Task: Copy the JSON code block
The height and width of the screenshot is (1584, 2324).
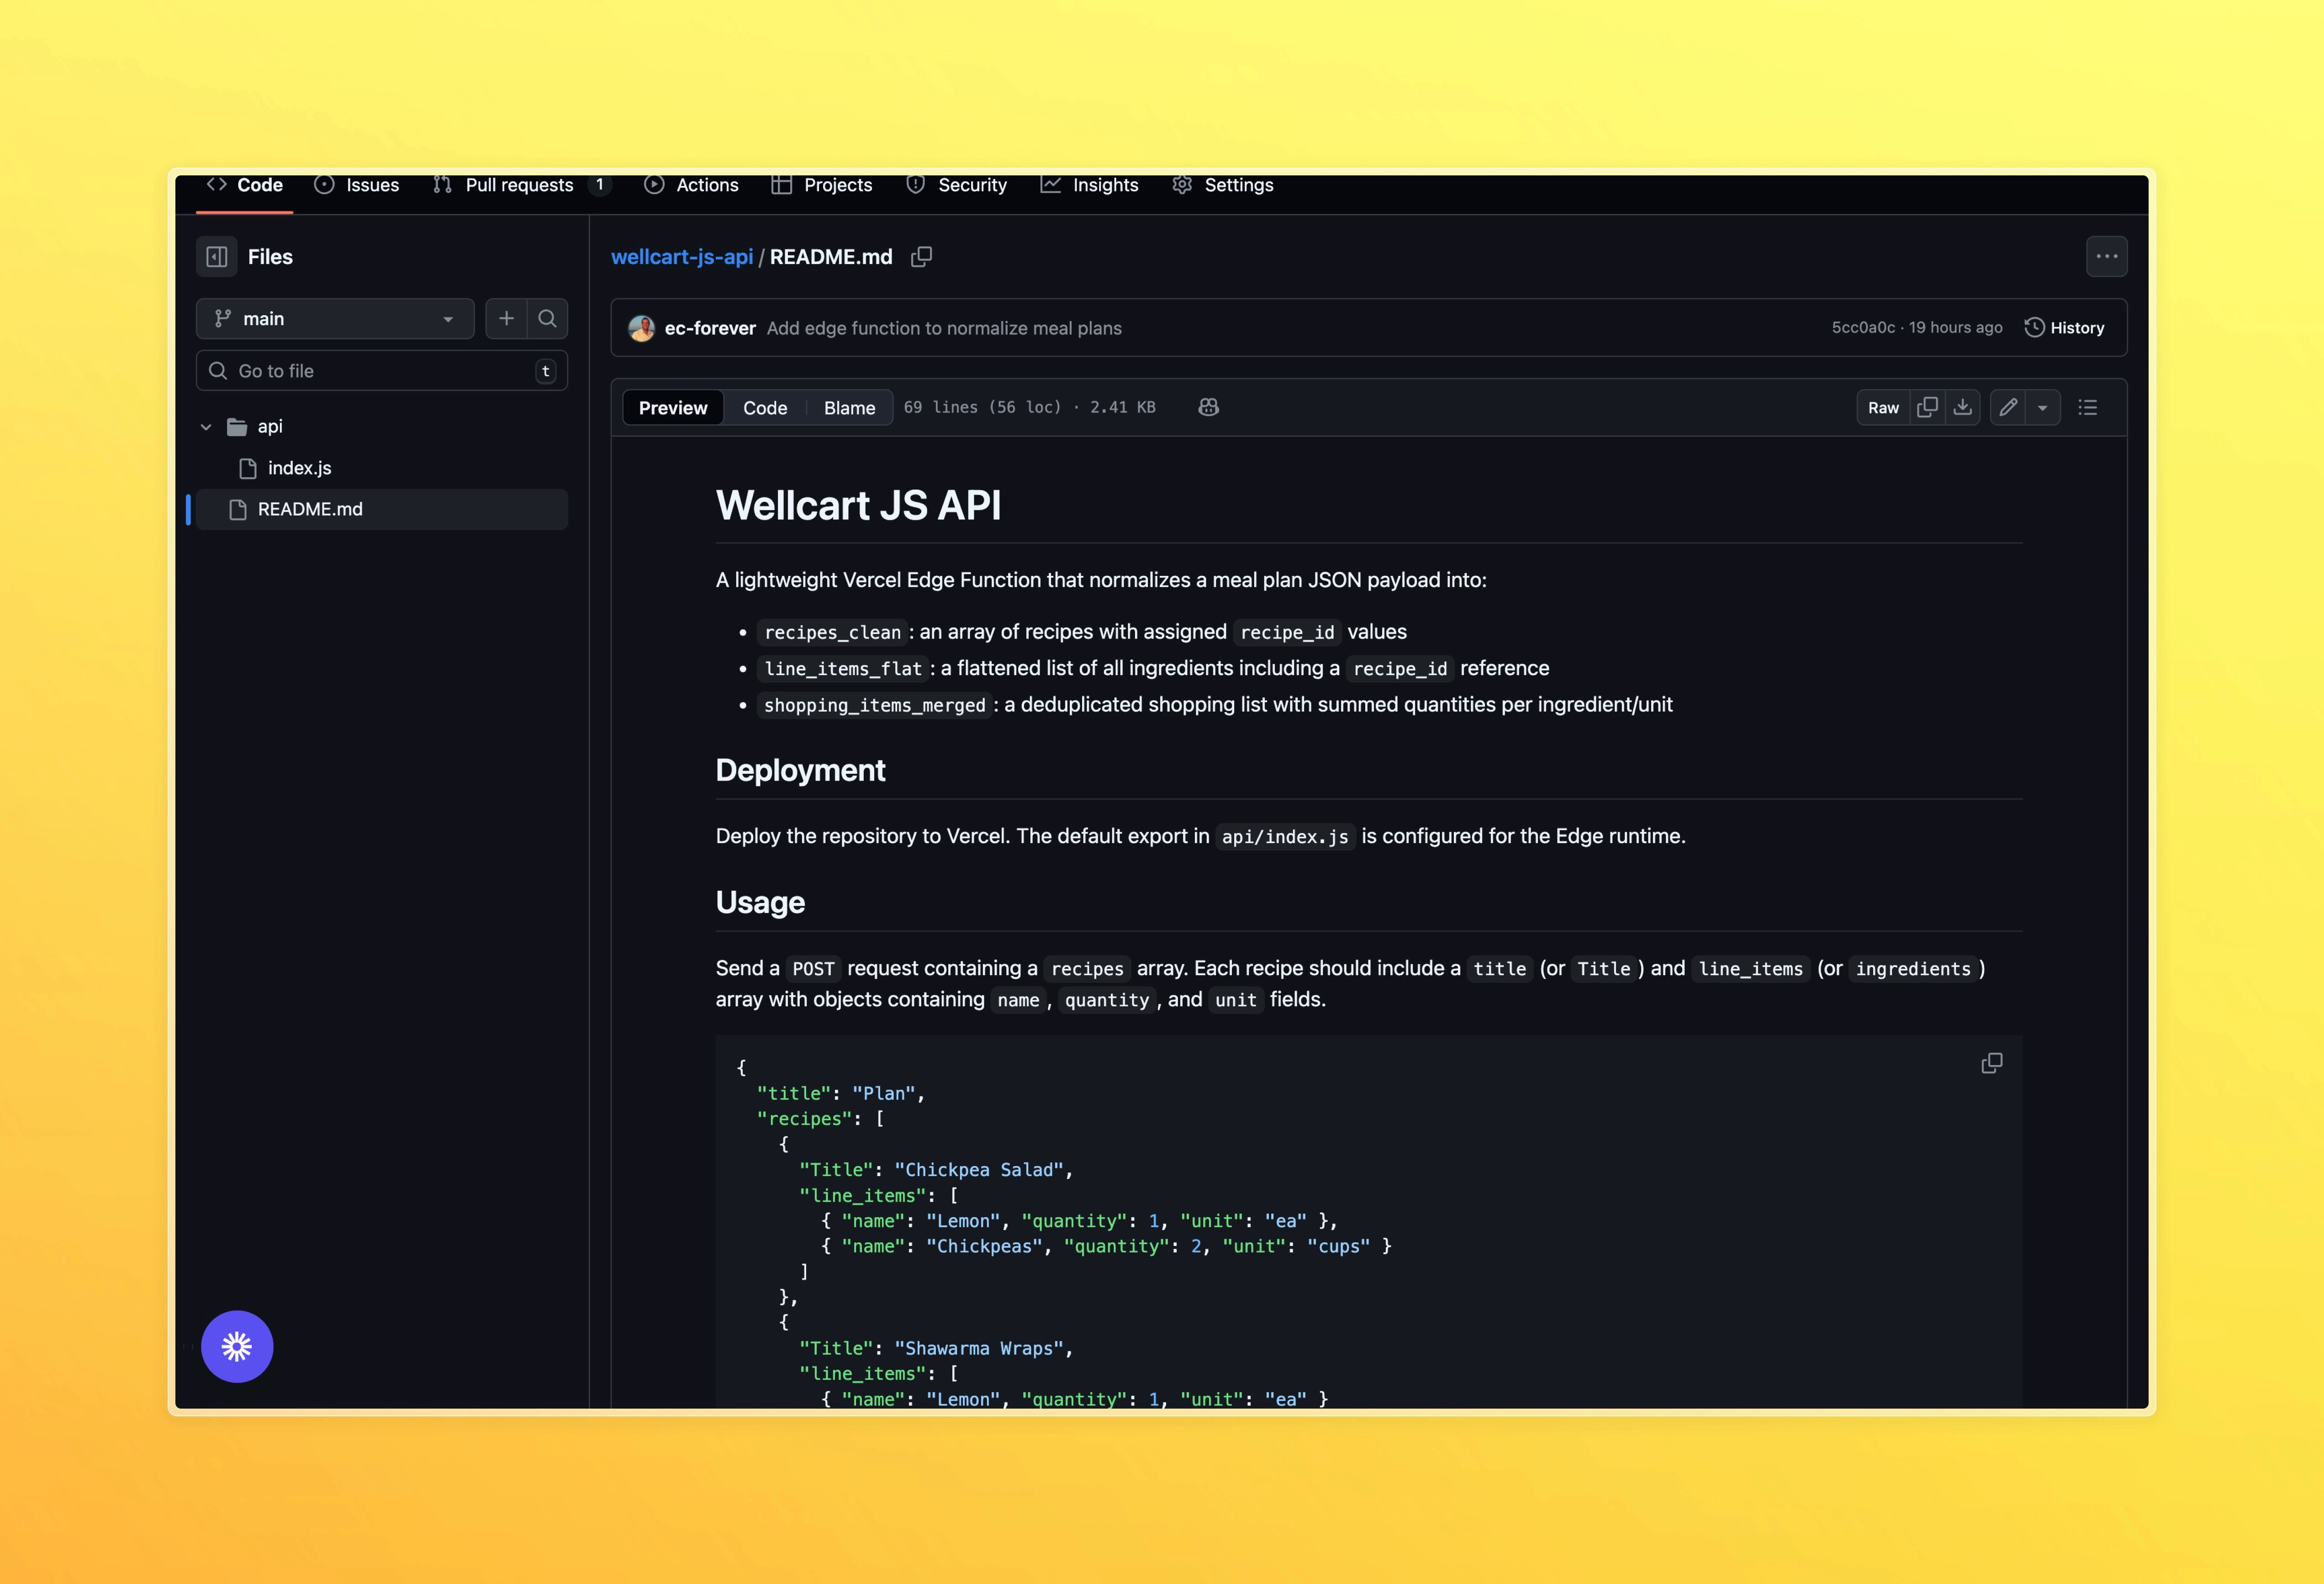Action: pos(1991,1063)
